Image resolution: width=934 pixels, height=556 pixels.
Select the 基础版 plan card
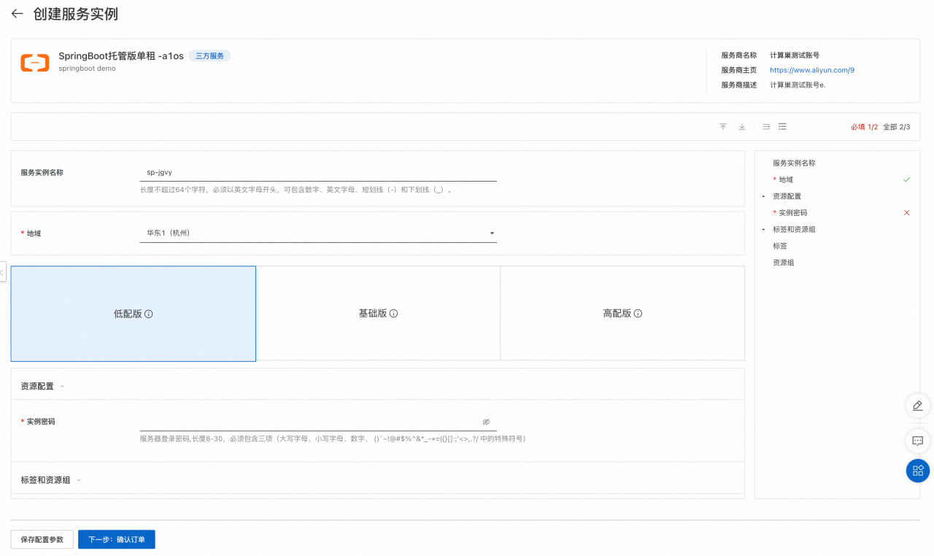[x=378, y=313]
